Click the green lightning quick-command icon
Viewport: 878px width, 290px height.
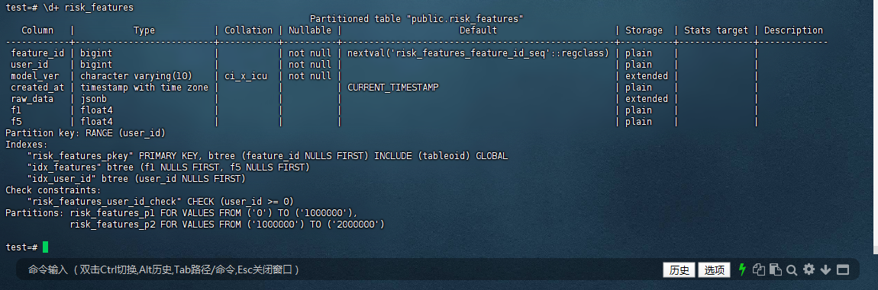pyautogui.click(x=743, y=270)
